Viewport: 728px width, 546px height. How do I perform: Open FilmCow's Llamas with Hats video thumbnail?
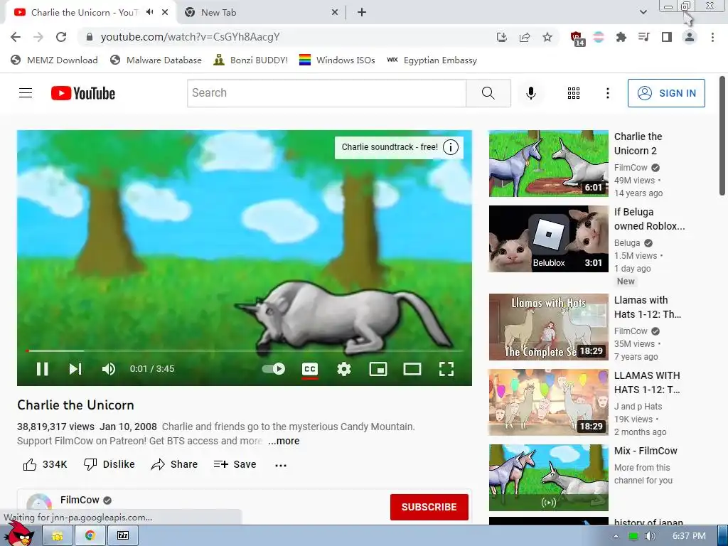[x=548, y=327]
